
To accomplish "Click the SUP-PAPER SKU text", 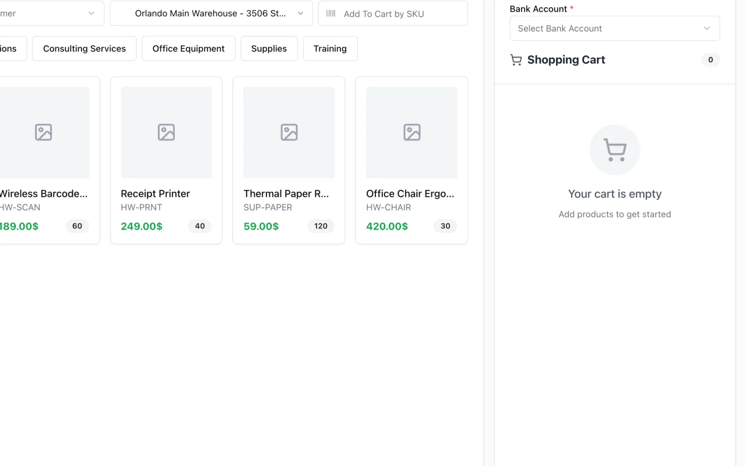I will point(268,207).
